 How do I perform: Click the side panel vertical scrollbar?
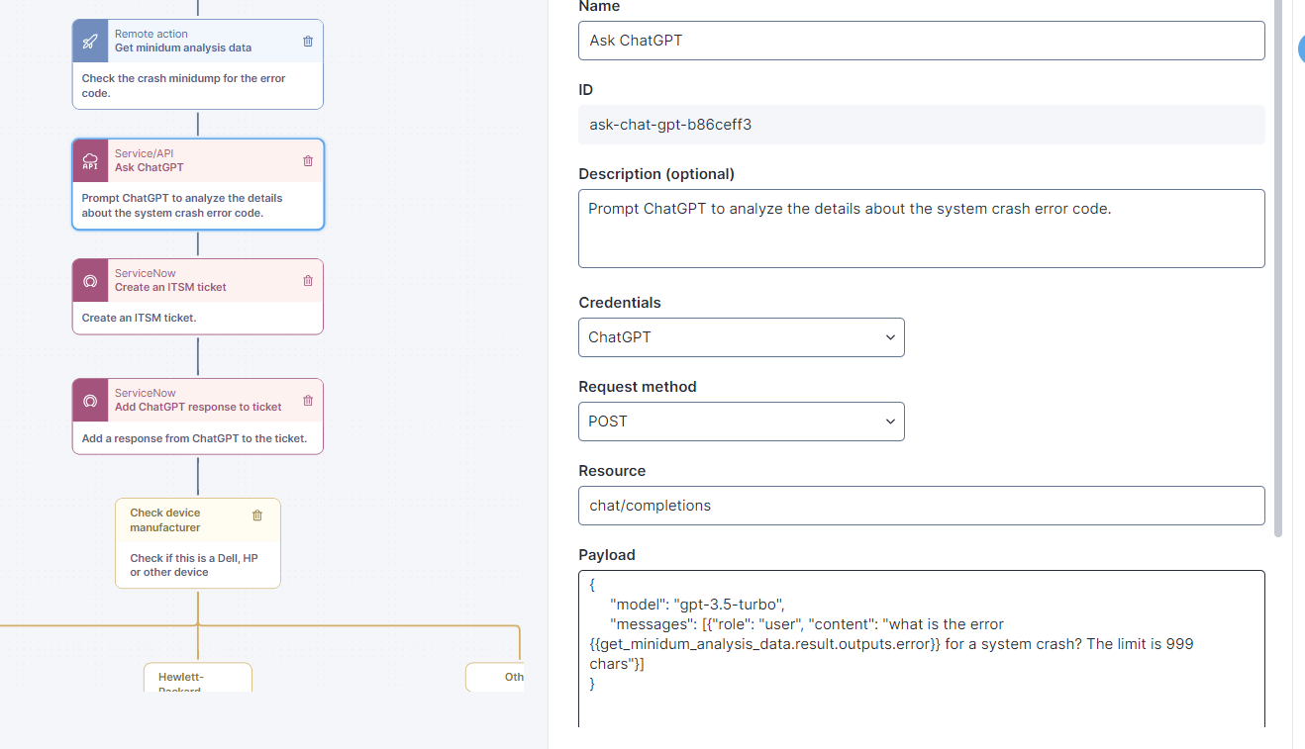coord(1277,267)
